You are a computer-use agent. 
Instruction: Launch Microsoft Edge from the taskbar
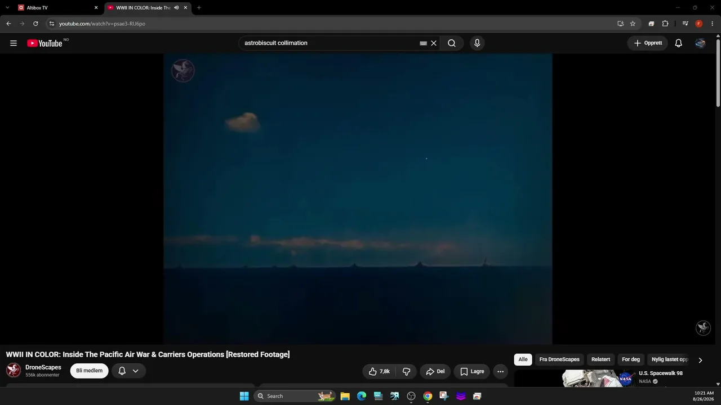click(x=362, y=396)
